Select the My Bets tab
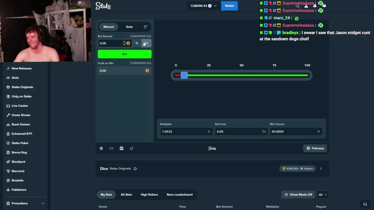 (106, 195)
